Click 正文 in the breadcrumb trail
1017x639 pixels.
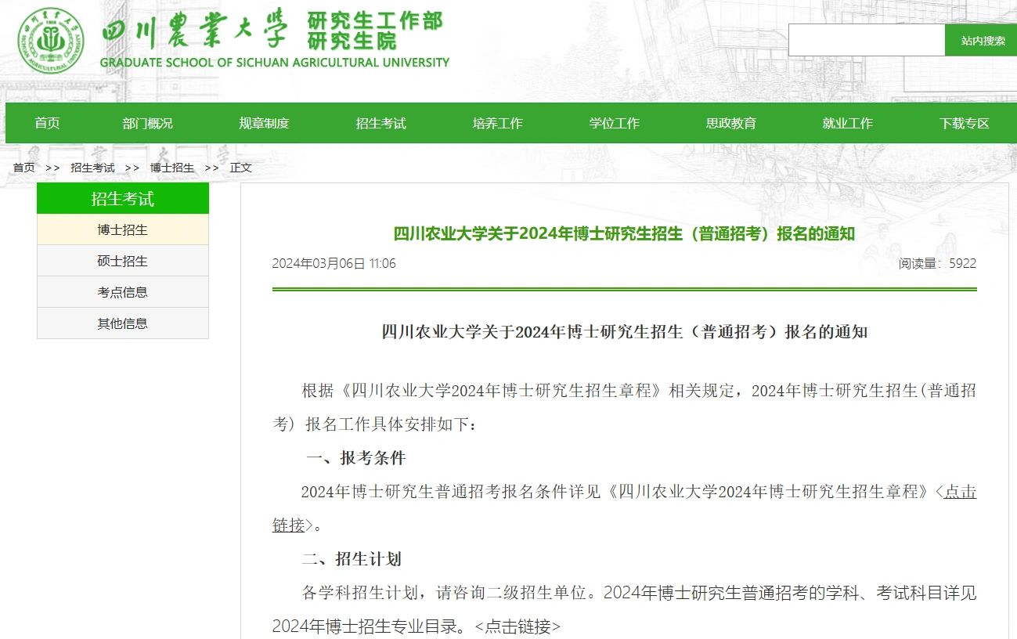coord(240,168)
